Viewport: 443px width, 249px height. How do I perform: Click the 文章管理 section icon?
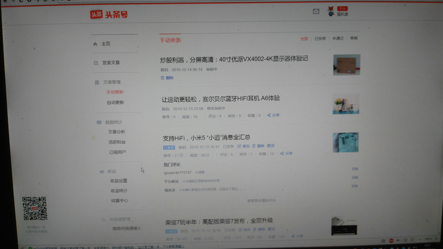pyautogui.click(x=97, y=82)
